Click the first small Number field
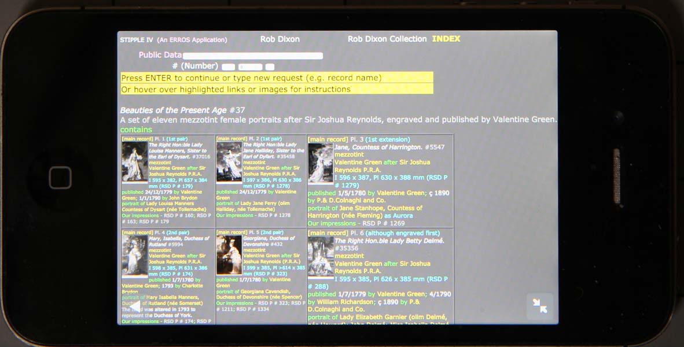The height and width of the screenshot is (347, 684). (x=228, y=67)
